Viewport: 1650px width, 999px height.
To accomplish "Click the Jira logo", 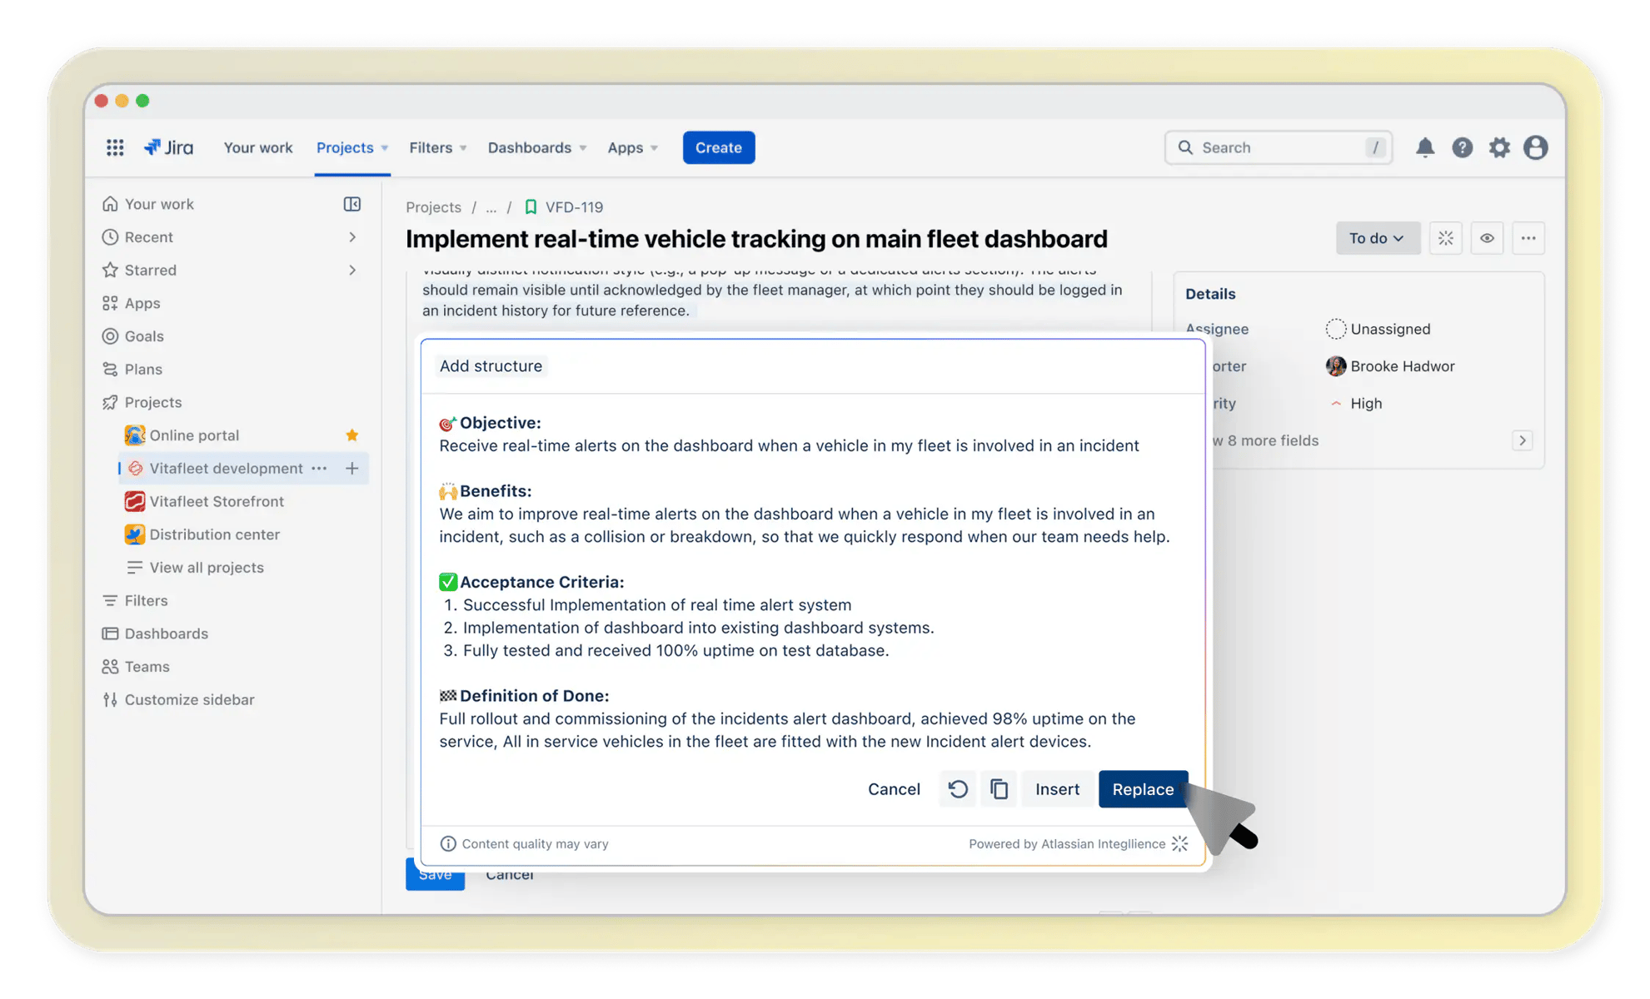I will pyautogui.click(x=168, y=147).
